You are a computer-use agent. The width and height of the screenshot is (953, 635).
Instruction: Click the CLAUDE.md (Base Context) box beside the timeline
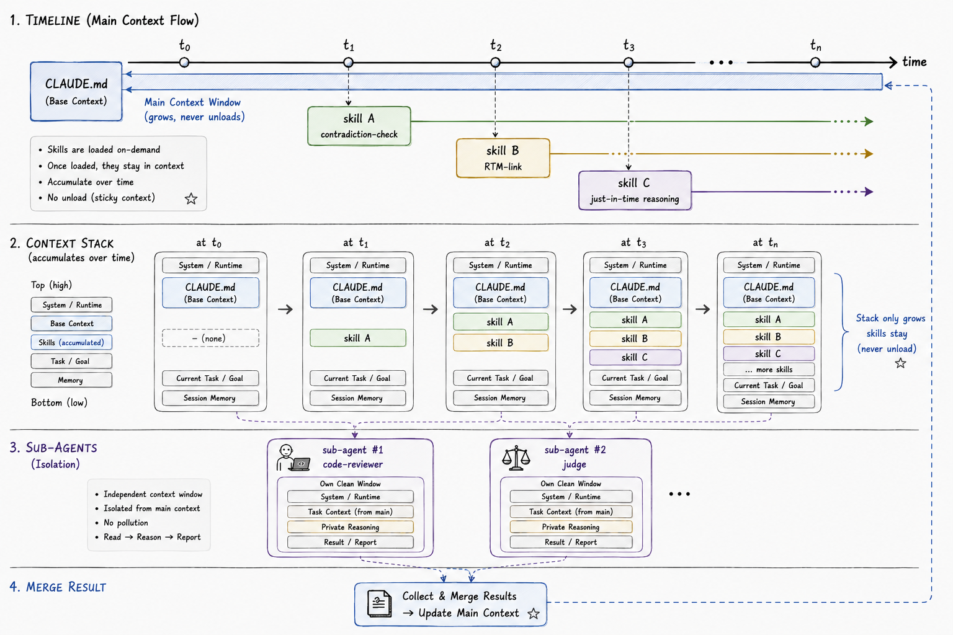[x=76, y=91]
